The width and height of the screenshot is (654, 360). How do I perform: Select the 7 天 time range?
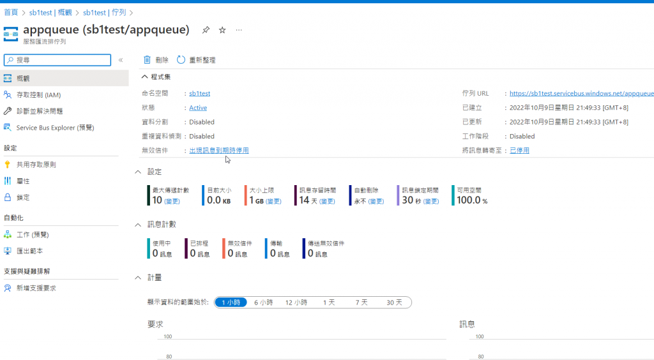click(361, 303)
